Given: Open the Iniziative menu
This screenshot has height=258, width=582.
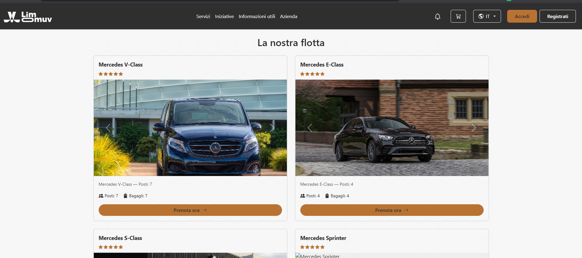Looking at the screenshot, I should 224,16.
